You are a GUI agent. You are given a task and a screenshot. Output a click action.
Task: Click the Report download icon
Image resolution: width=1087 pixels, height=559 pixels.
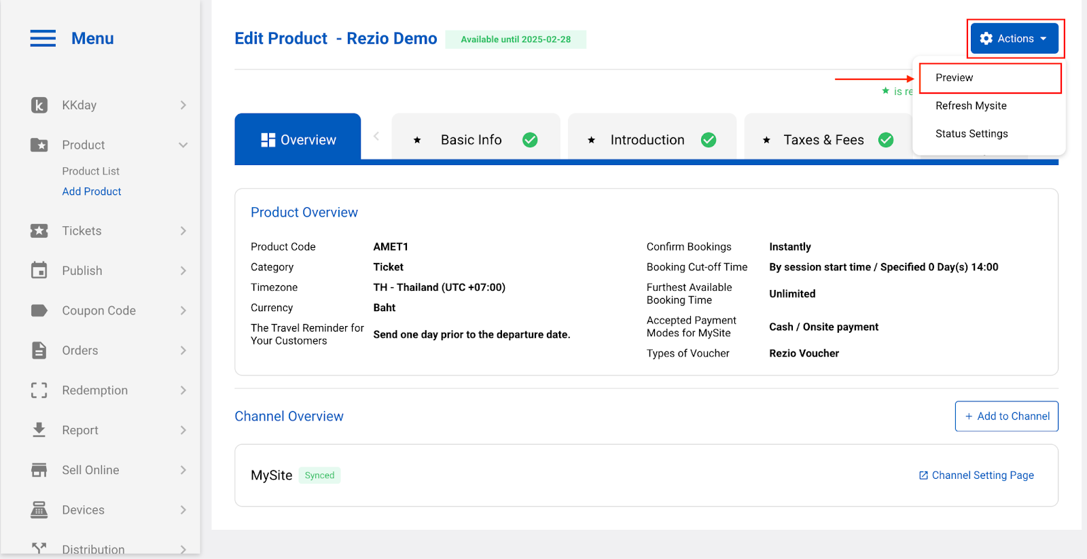pos(39,430)
